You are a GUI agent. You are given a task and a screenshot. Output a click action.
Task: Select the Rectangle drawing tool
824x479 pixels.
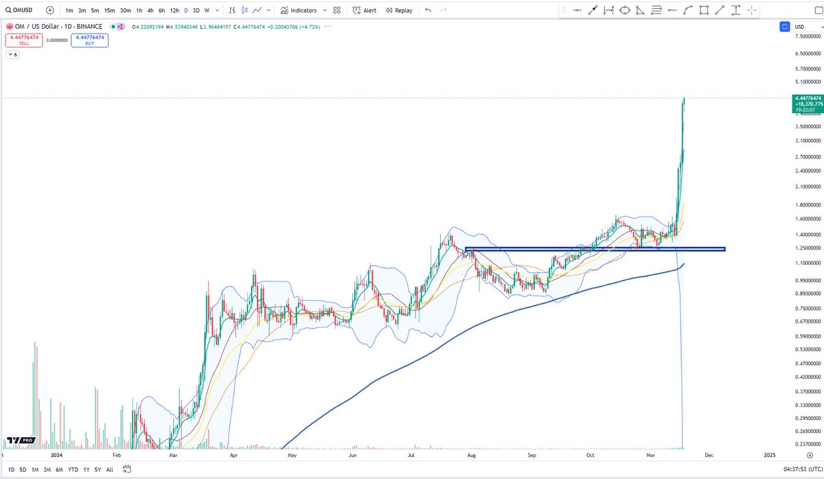click(705, 10)
